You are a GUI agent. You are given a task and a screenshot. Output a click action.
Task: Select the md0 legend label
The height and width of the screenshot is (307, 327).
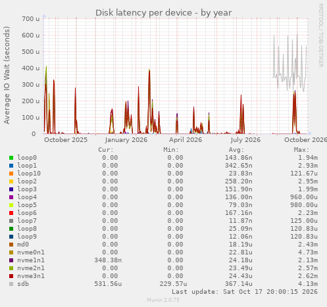tap(23, 245)
